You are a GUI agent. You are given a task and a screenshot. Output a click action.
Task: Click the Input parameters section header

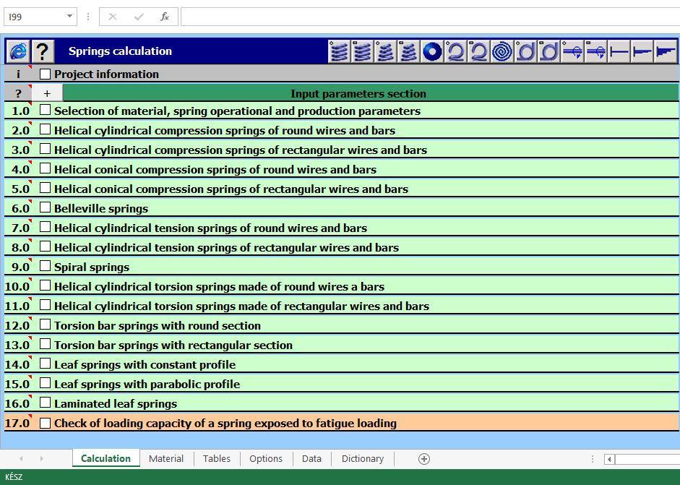[x=371, y=93]
